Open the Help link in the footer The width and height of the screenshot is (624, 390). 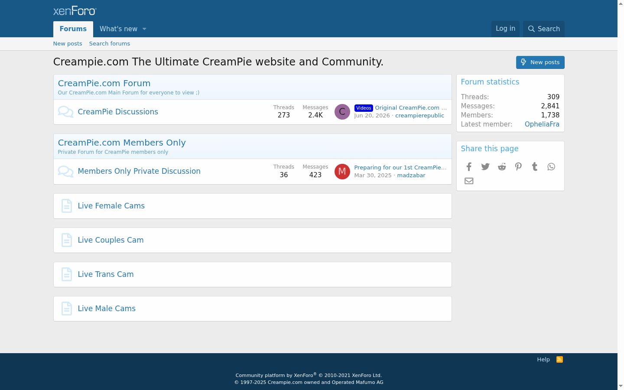pyautogui.click(x=543, y=360)
